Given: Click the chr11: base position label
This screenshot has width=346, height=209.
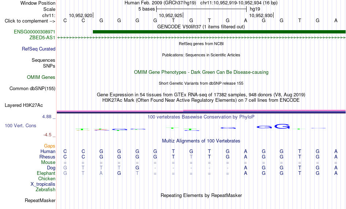Looking at the screenshot, I should click(48, 15).
